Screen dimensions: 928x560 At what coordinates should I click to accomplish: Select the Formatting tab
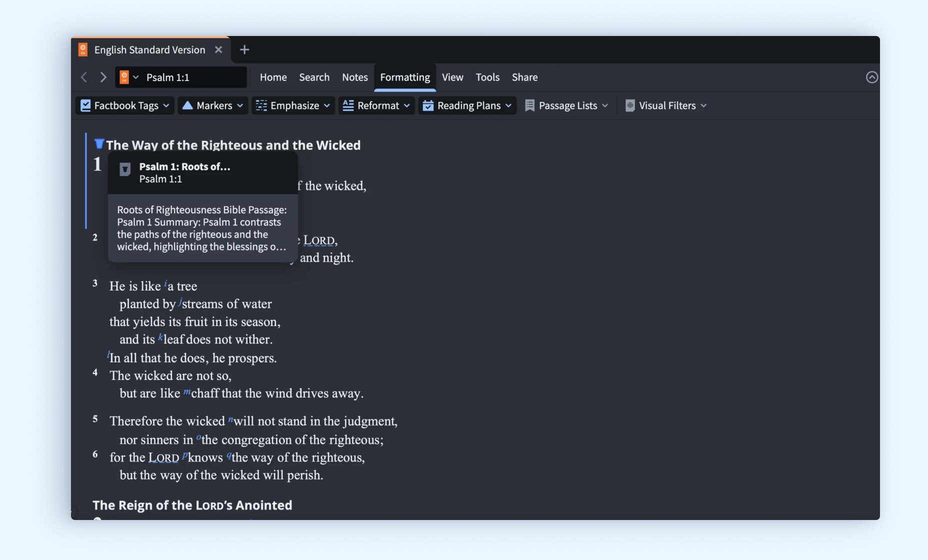pos(405,77)
